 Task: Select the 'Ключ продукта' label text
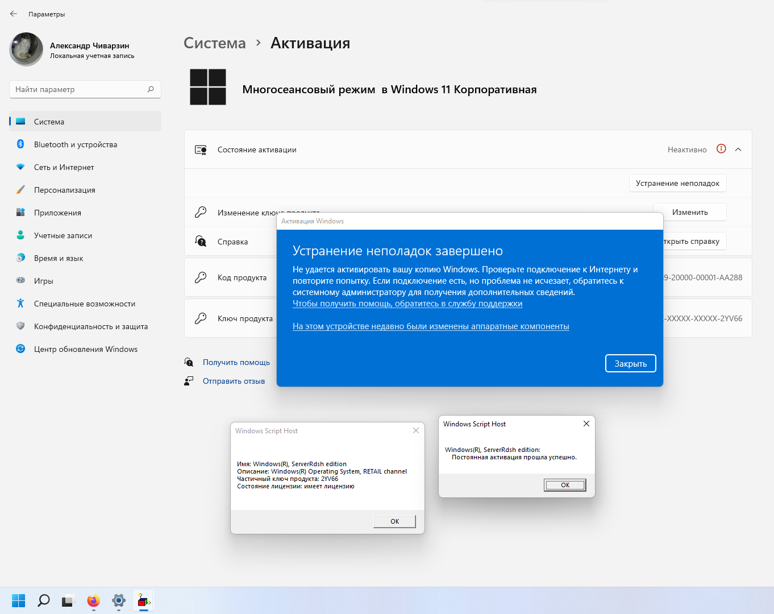245,318
